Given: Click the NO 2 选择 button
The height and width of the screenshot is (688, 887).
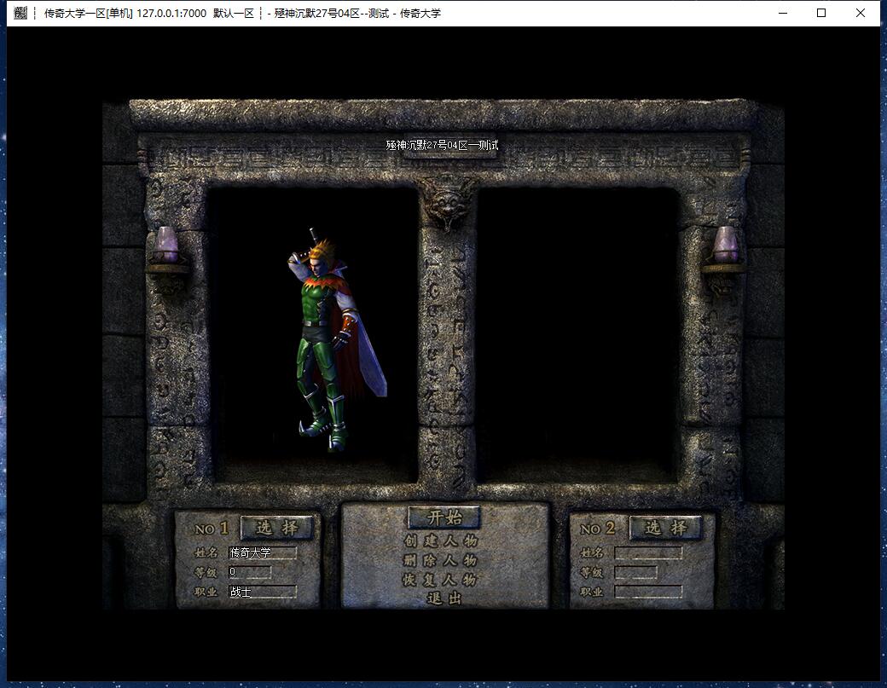Looking at the screenshot, I should coord(665,528).
